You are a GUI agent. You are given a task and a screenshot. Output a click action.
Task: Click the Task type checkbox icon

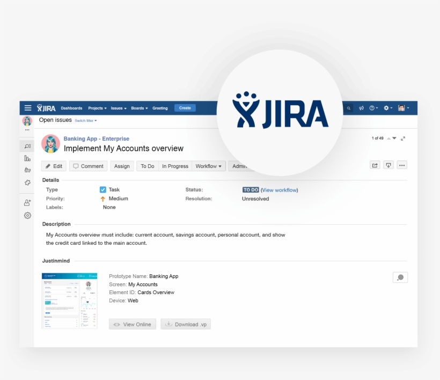tap(103, 189)
